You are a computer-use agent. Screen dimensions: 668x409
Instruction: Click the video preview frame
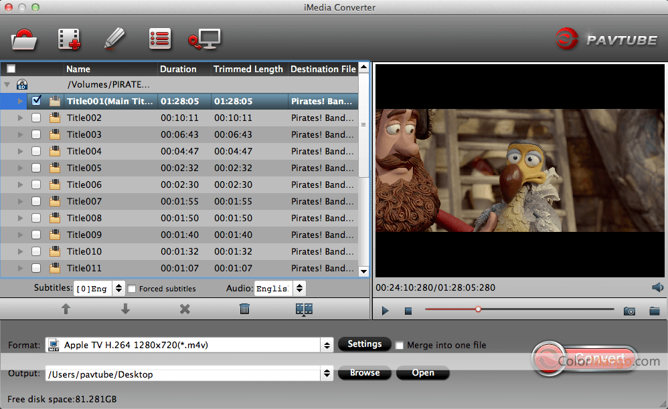(x=520, y=170)
